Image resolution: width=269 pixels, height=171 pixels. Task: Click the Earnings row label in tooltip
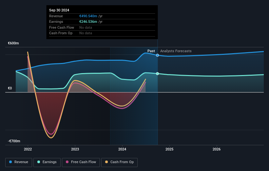tap(56, 22)
